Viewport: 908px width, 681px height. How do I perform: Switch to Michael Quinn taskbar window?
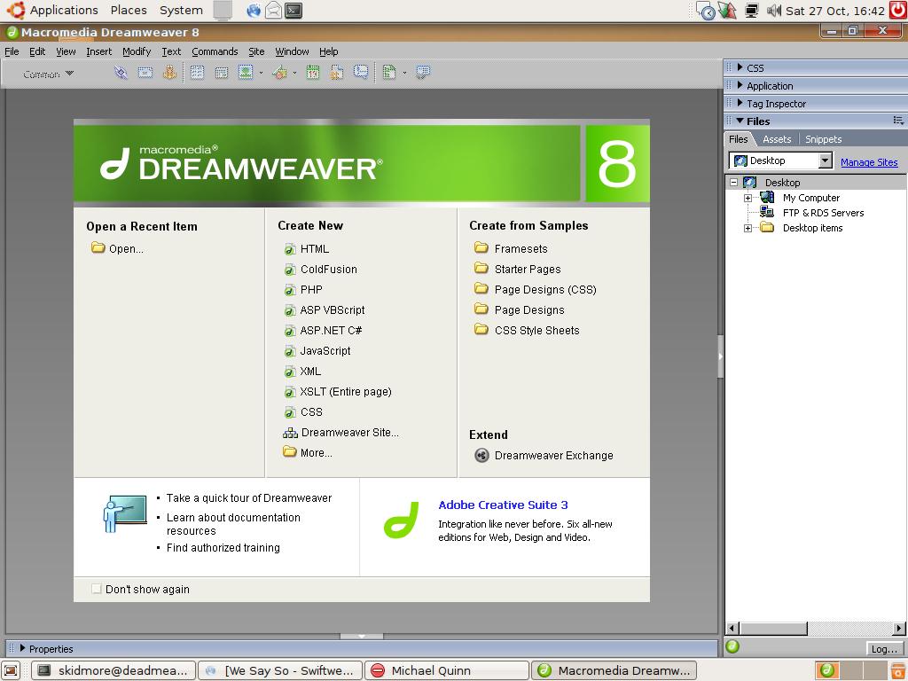tap(447, 670)
